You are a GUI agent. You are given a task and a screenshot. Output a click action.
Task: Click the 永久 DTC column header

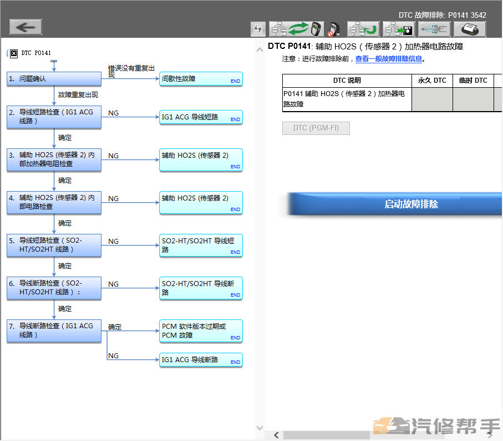tap(432, 81)
